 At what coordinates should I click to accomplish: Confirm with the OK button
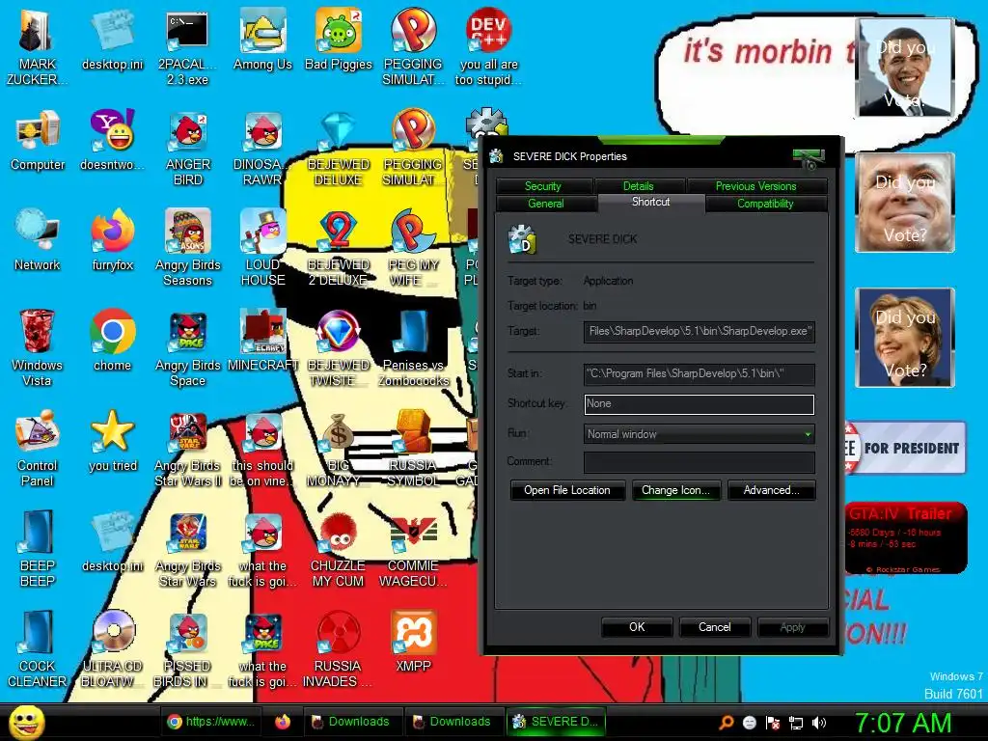pos(637,627)
